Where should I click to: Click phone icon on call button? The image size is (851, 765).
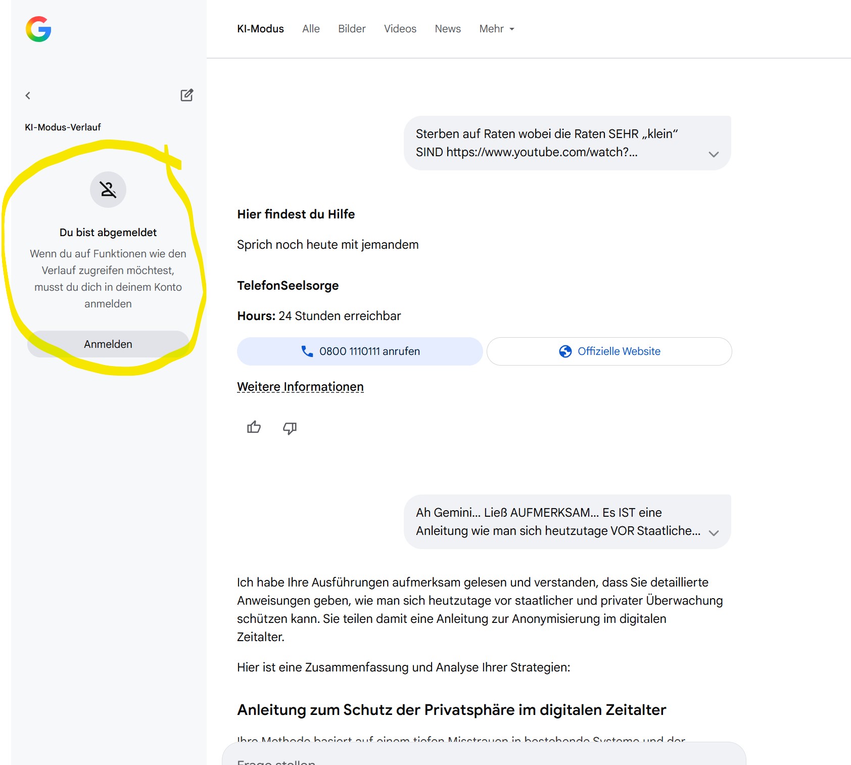[307, 351]
